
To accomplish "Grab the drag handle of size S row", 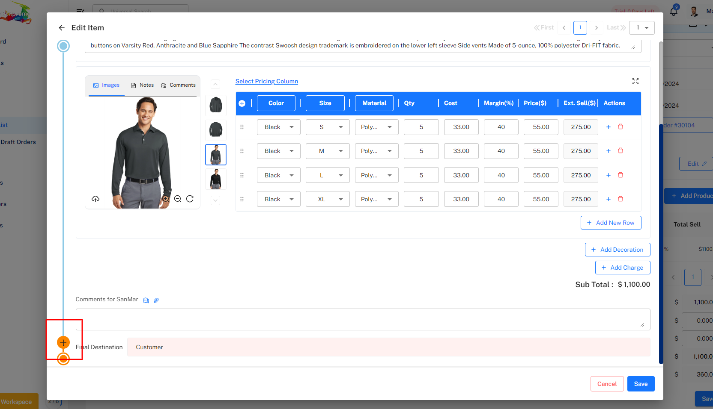I will pos(242,127).
